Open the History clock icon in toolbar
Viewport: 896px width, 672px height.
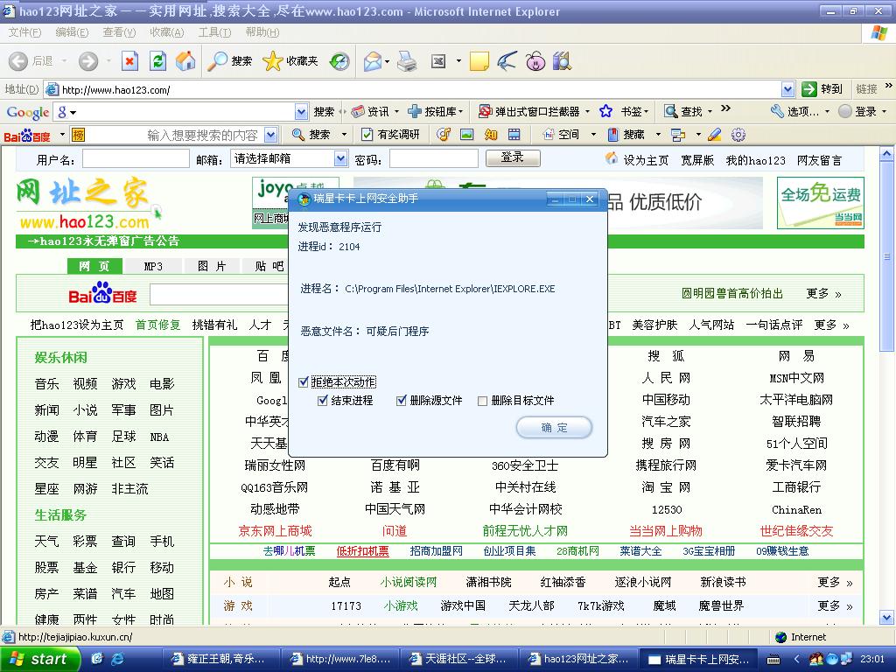tap(339, 61)
